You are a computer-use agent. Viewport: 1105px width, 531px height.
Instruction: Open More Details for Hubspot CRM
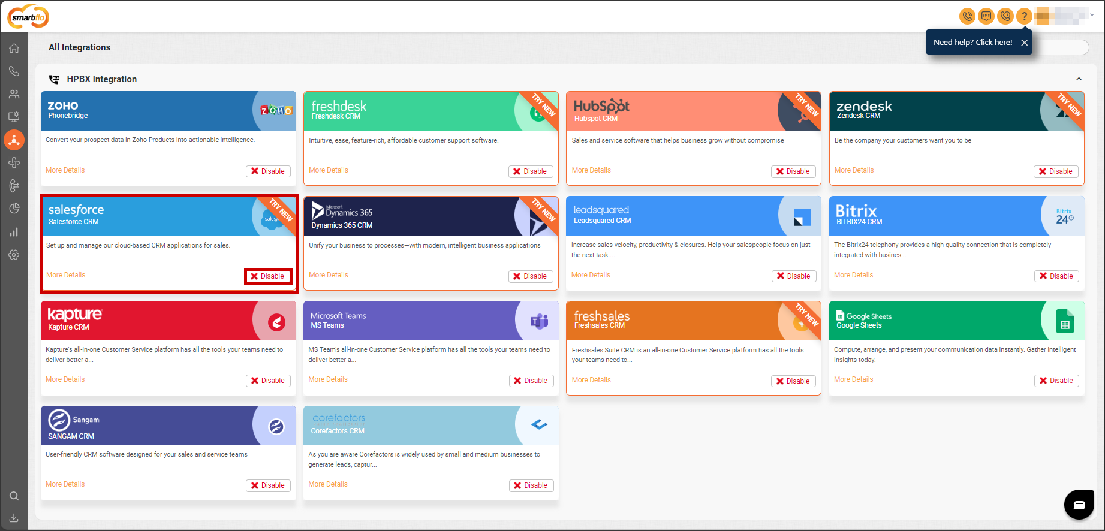(x=591, y=170)
